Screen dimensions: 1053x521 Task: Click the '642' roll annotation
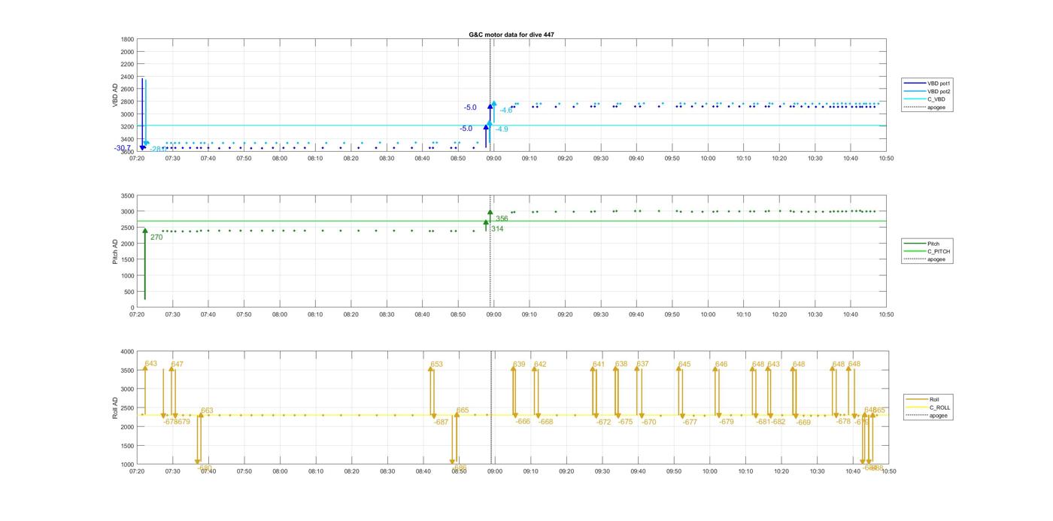541,365
